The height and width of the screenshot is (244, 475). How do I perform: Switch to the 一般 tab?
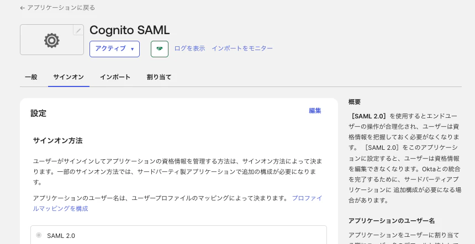(x=31, y=77)
